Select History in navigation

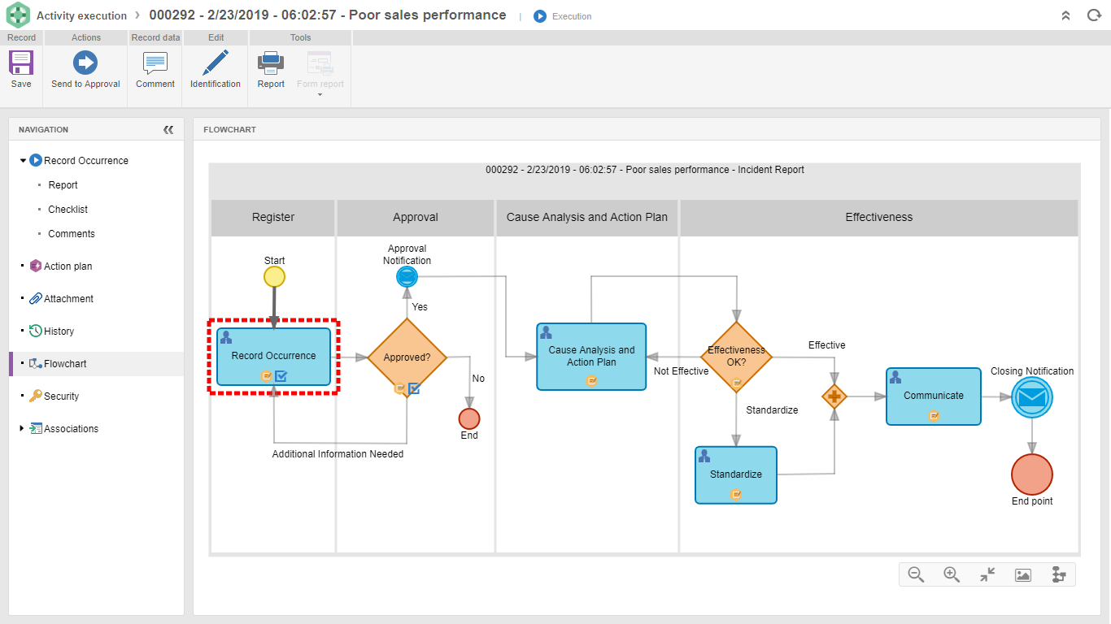tap(59, 331)
